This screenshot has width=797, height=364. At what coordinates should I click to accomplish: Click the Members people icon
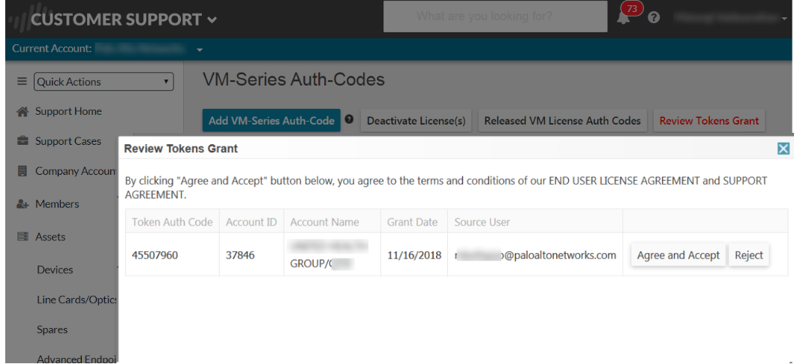pyautogui.click(x=23, y=204)
